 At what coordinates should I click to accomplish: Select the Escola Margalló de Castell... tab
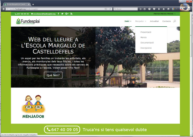(17, 4)
